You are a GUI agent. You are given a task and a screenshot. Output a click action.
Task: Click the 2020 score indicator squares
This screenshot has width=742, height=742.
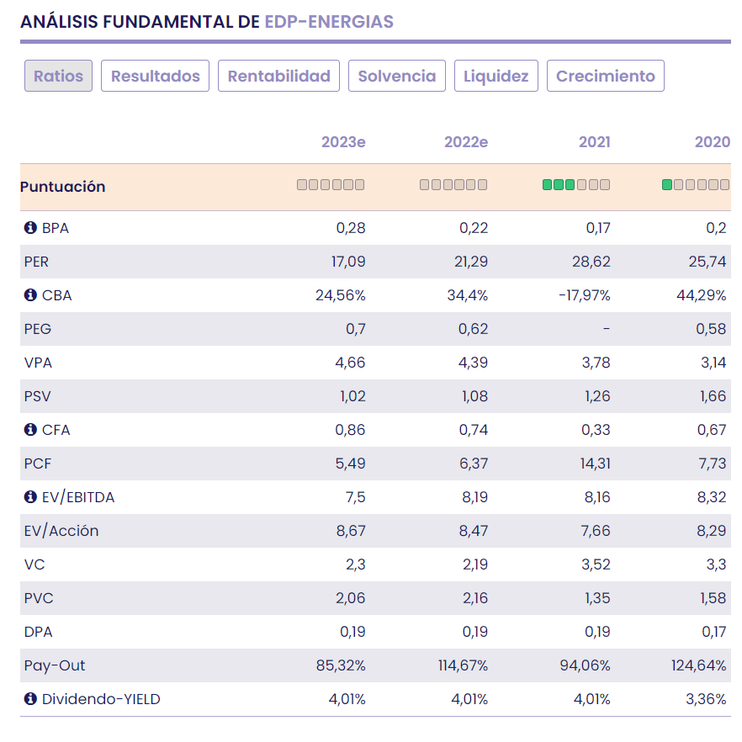pyautogui.click(x=696, y=185)
